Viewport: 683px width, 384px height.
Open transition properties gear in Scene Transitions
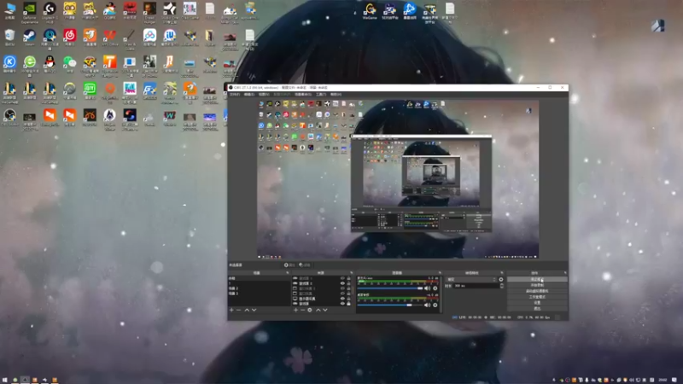[501, 280]
